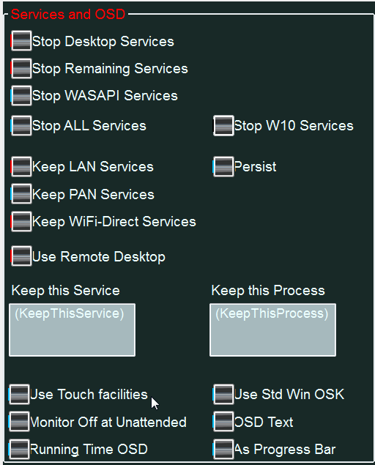Check the Persist option
375x465 pixels.
point(223,167)
